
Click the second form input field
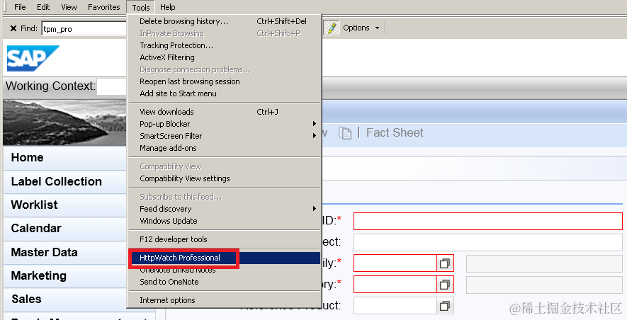point(488,243)
